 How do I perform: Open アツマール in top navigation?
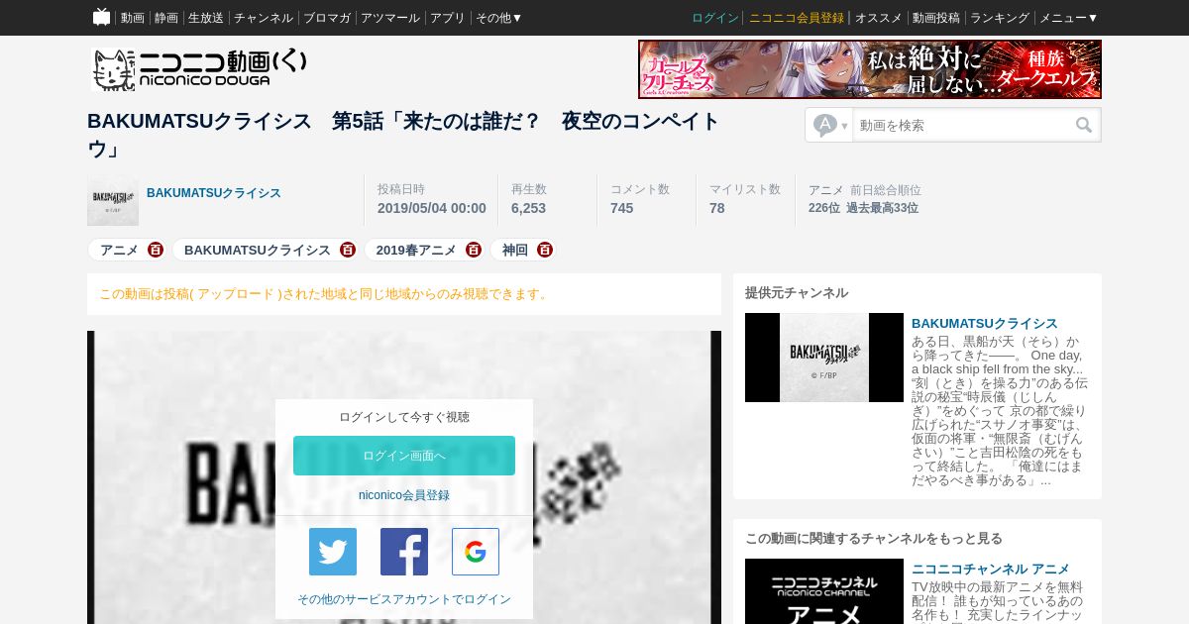pos(390,18)
